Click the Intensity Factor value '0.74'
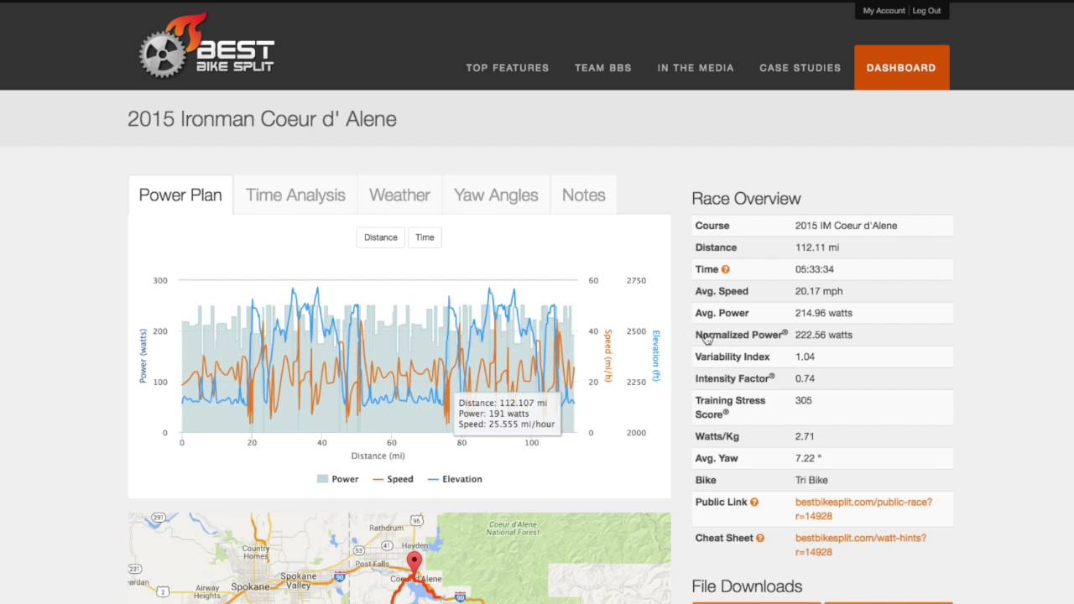 (805, 378)
